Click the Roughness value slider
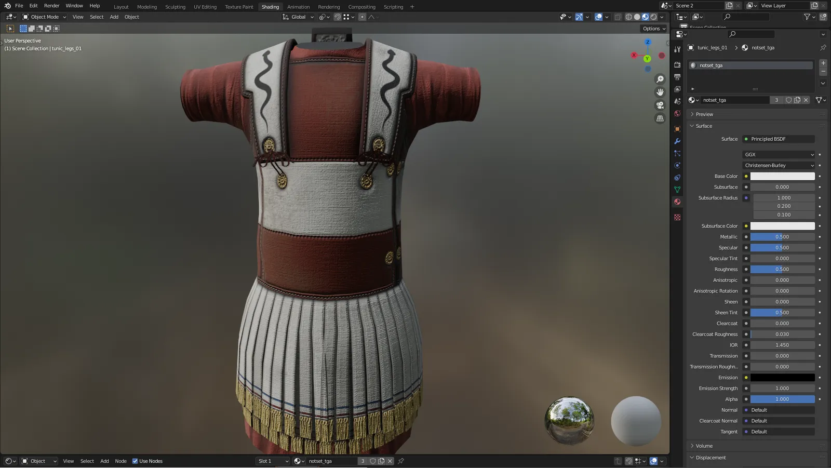Screen dimensions: 831x468 (782, 269)
